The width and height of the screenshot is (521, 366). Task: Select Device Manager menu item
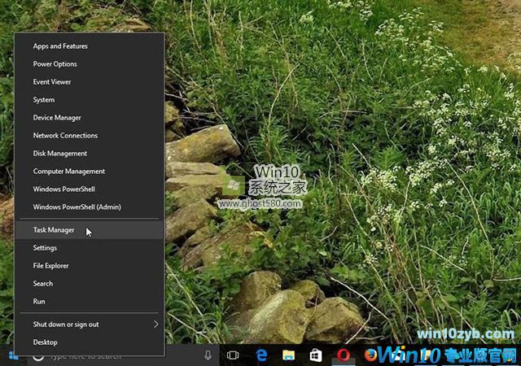tap(57, 118)
